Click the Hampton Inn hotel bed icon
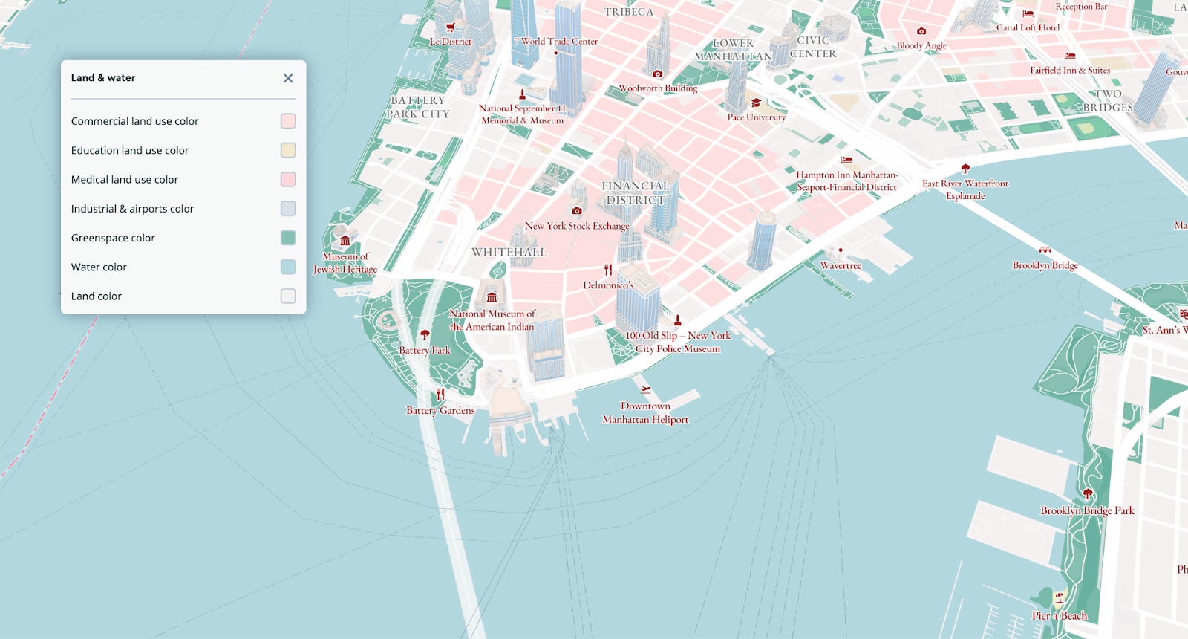Viewport: 1188px width, 639px height. point(846,160)
